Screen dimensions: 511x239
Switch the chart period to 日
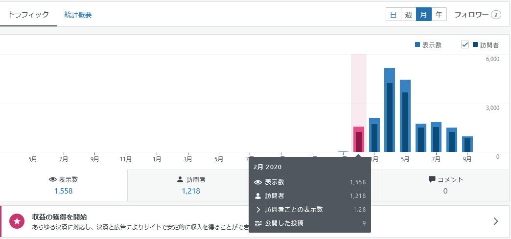coord(393,15)
